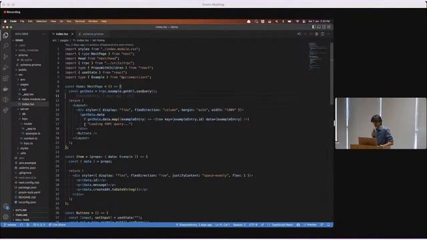
Task: Open the Manage gear icon
Action: pyautogui.click(x=5, y=217)
